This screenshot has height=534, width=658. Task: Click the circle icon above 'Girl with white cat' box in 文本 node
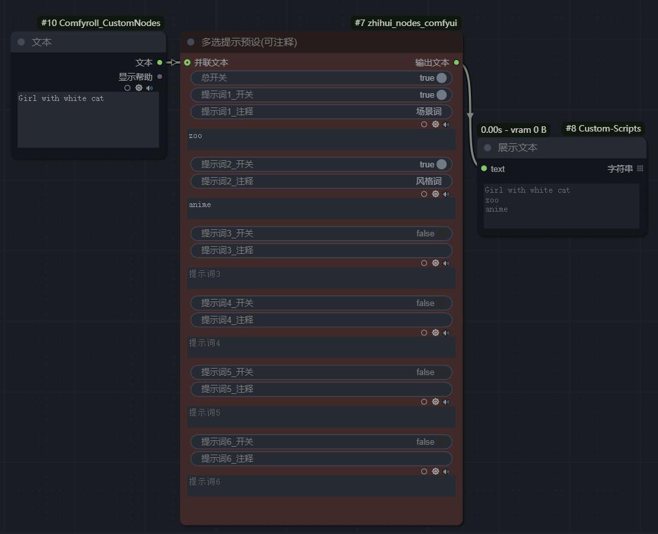127,88
